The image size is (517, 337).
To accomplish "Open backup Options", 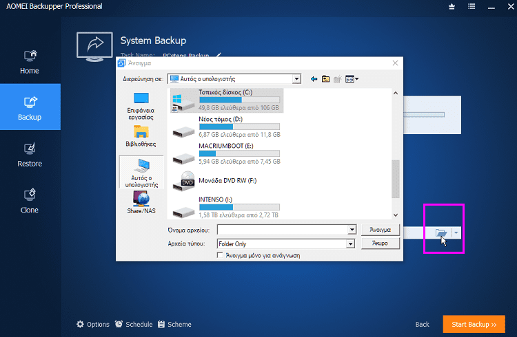I will pyautogui.click(x=93, y=325).
